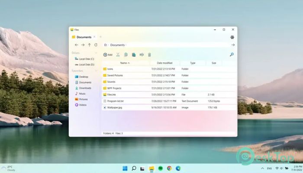The width and height of the screenshot is (303, 173).
Task: Click the Wallpaper.jpg file icon
Action: point(105,108)
